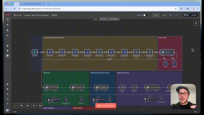
Task: Click the GitHub Star button
Action: (186, 15)
